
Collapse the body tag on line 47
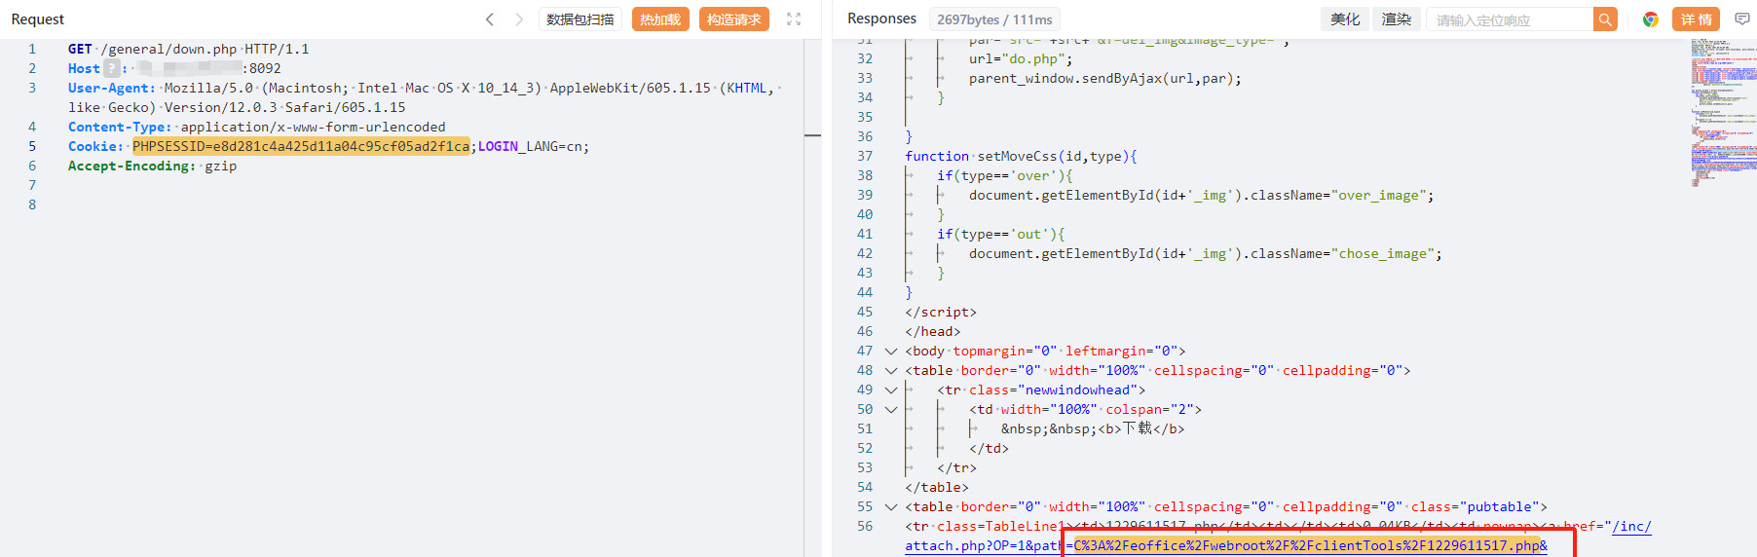click(890, 351)
